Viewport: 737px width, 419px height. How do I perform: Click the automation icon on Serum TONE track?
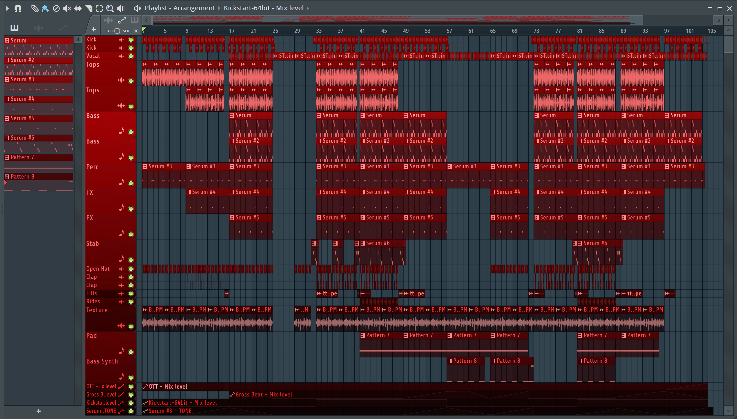click(x=121, y=411)
